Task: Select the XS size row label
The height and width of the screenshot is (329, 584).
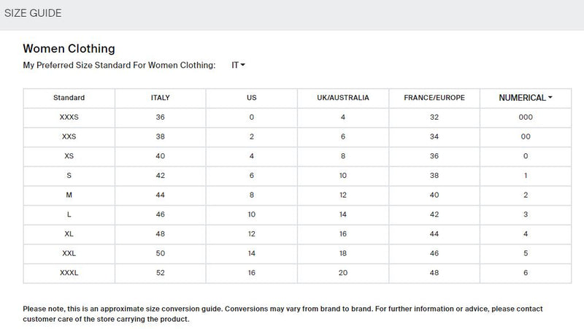Action: pos(69,156)
